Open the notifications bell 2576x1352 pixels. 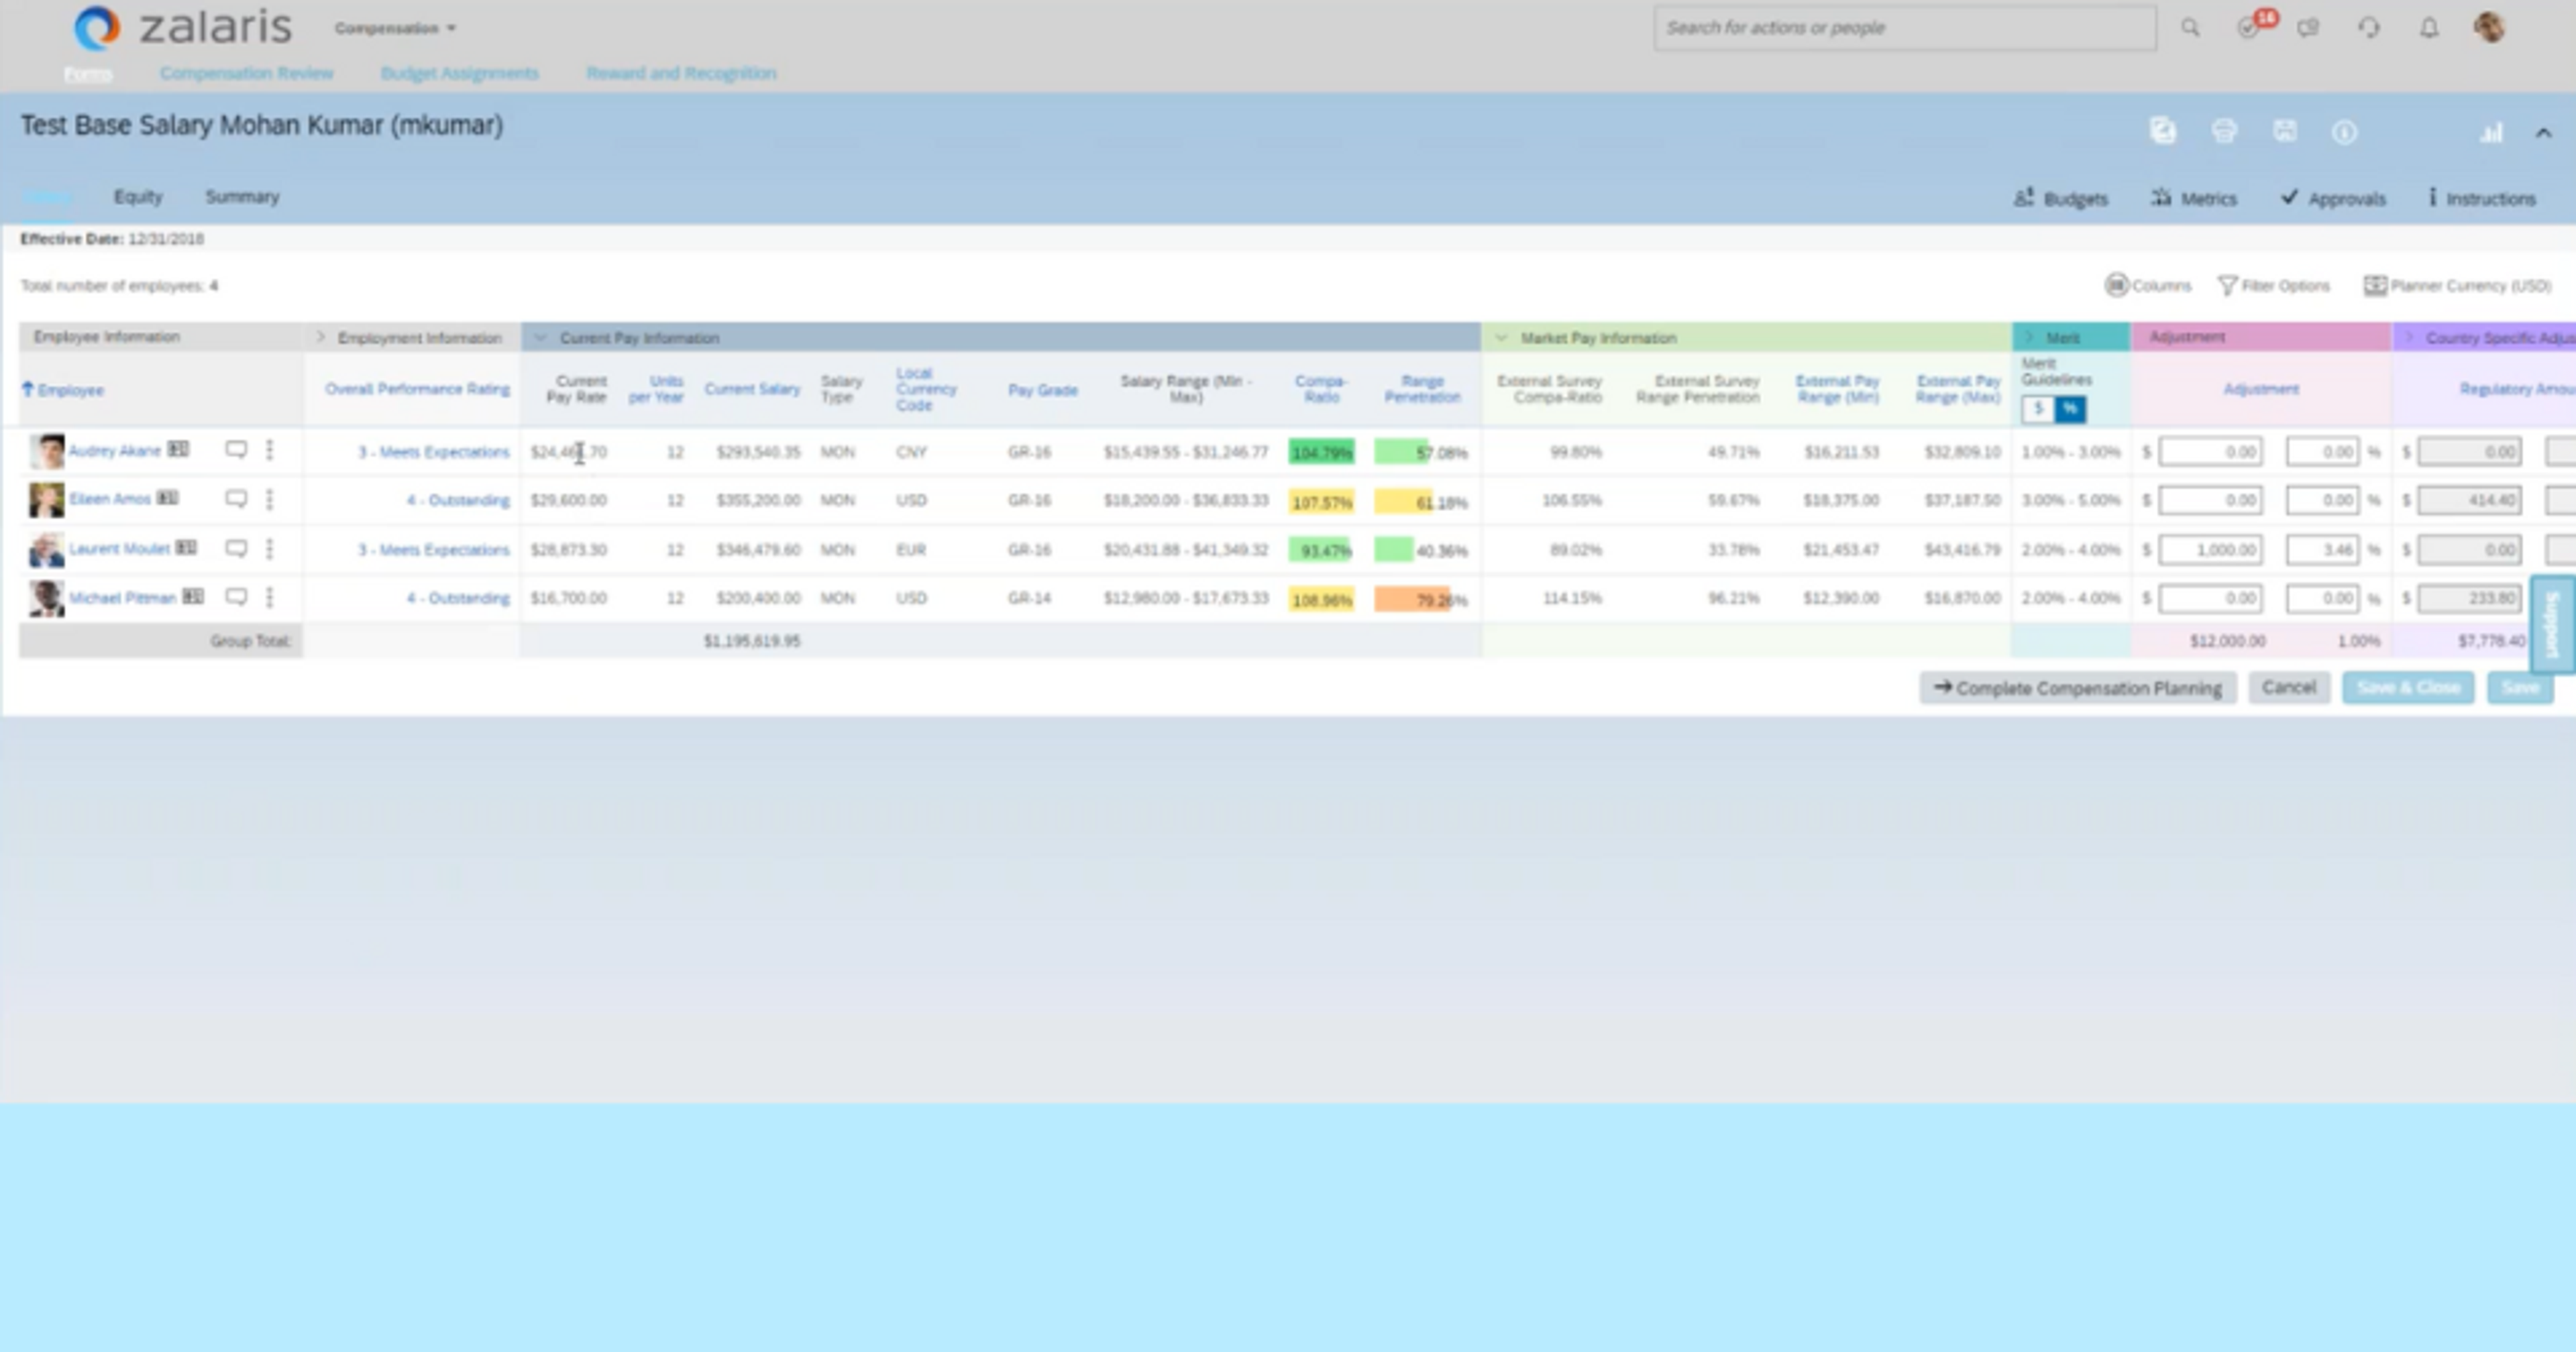click(2429, 28)
